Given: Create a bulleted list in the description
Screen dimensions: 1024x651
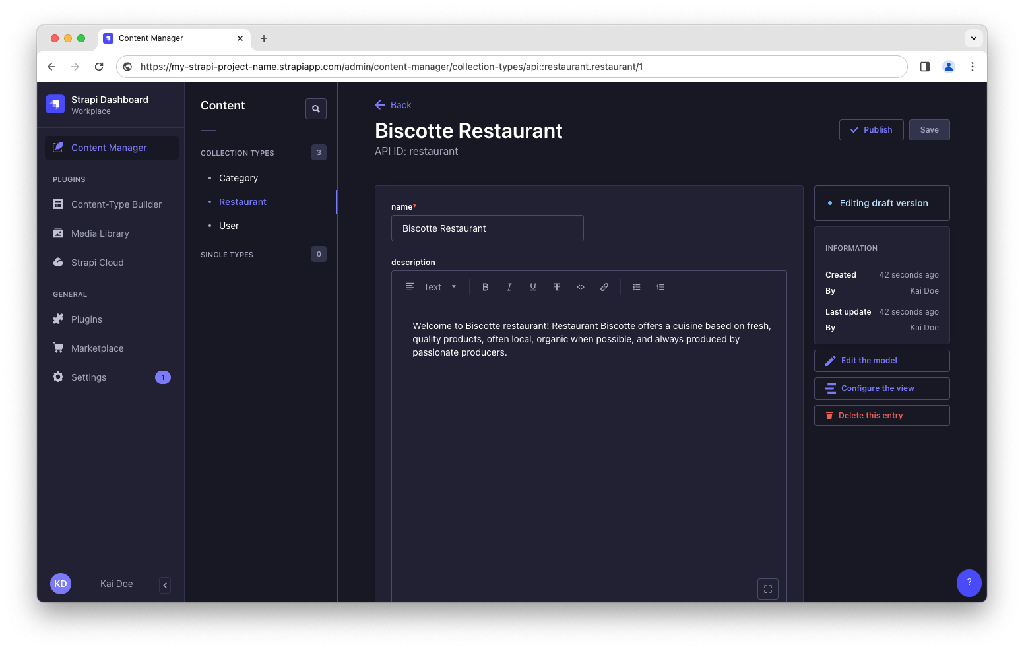Looking at the screenshot, I should pos(636,286).
